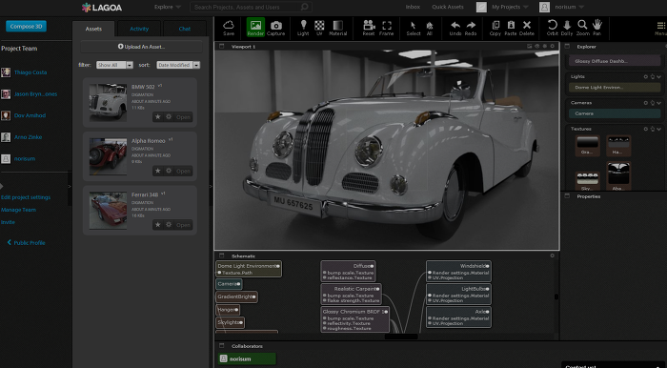Click the Save cloud icon
The width and height of the screenshot is (667, 368).
click(229, 28)
